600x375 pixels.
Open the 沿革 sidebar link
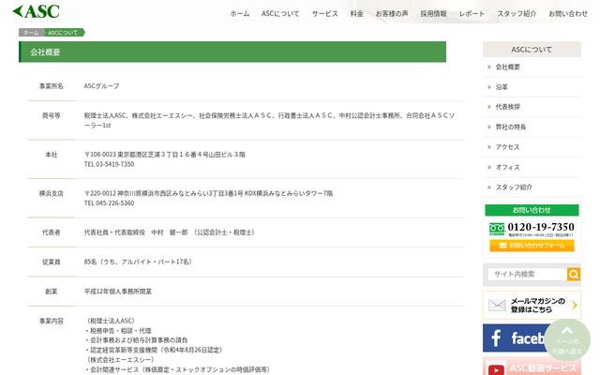pos(502,87)
